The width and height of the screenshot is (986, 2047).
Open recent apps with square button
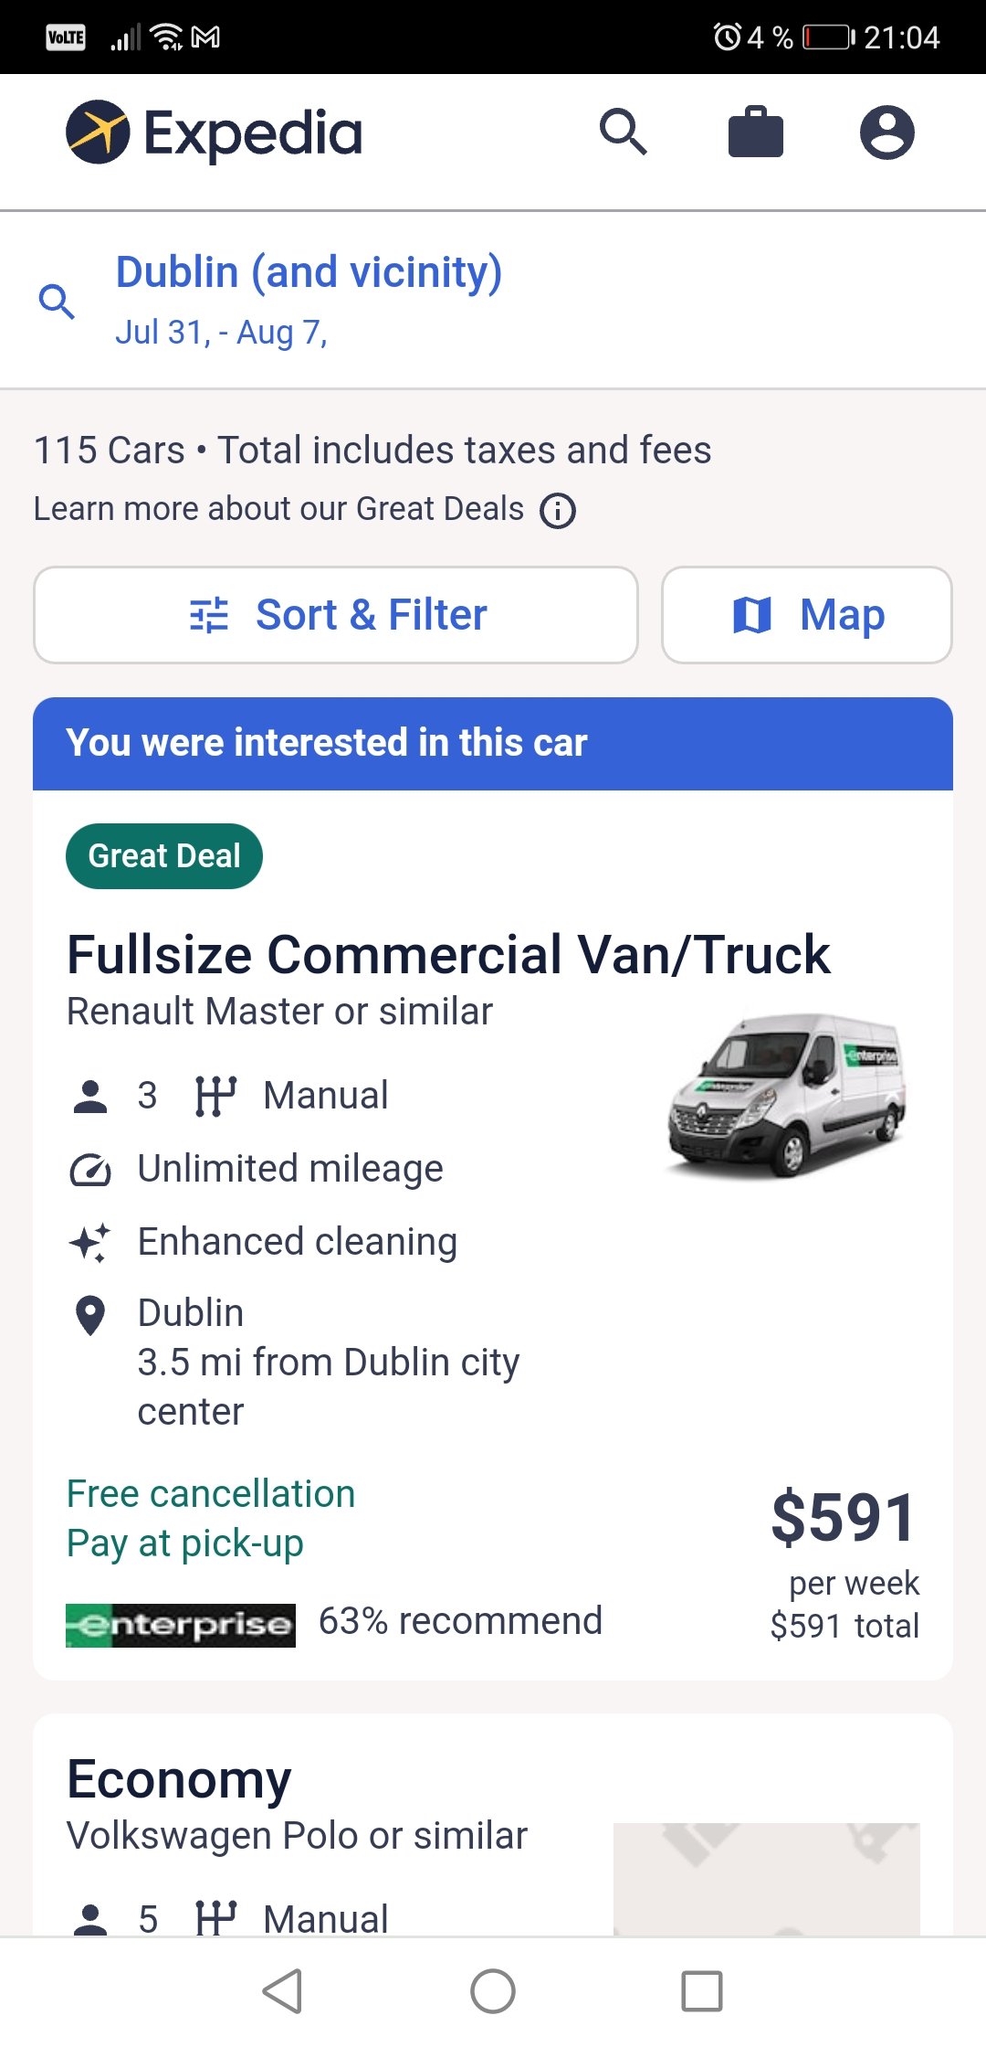click(701, 1990)
